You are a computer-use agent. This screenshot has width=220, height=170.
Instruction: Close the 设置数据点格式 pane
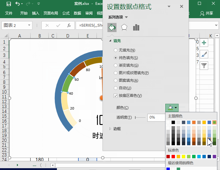pos(182,6)
